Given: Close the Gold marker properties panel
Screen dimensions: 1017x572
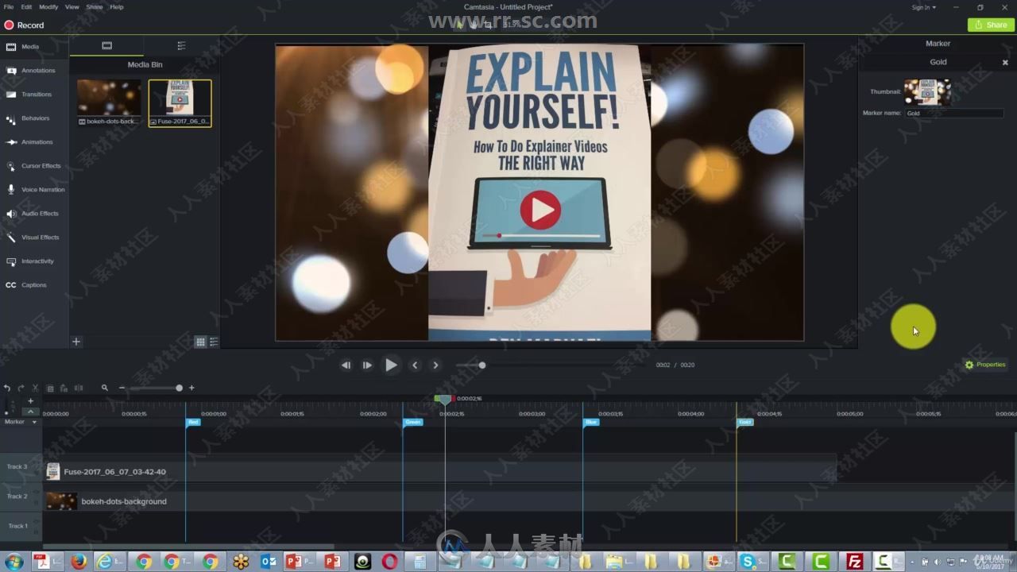Looking at the screenshot, I should (1005, 62).
